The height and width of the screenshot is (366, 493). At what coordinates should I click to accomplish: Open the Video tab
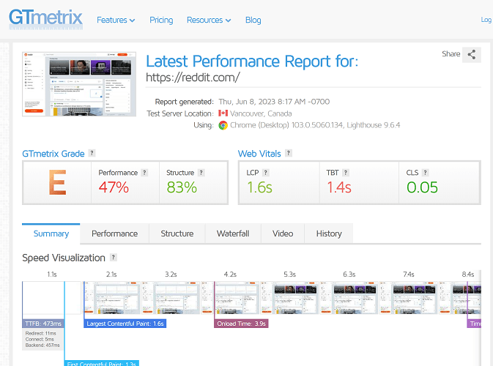(283, 234)
